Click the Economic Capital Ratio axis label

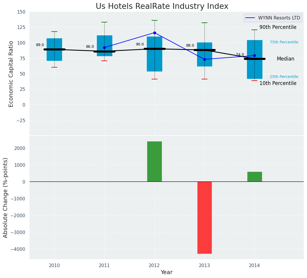point(11,74)
